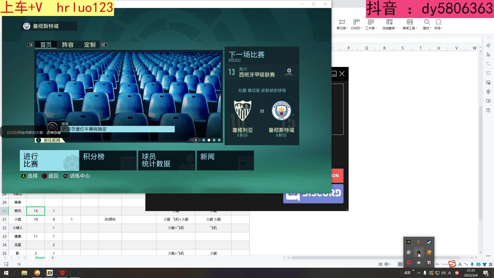This screenshot has height=278, width=494.
Task: Open the reading mode cross dropdown in status bar
Action: click(x=388, y=264)
